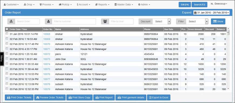Screen dimensions: 235x103
Task: Click the group icon beside user filter
Action: pos(105,21)
